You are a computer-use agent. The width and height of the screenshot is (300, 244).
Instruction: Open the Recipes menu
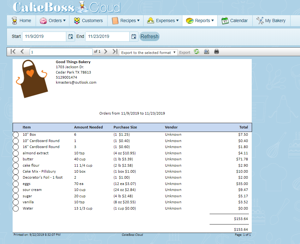click(126, 21)
